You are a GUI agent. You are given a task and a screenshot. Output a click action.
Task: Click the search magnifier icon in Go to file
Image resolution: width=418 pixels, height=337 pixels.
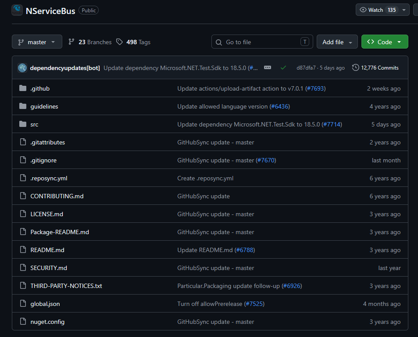pos(219,42)
